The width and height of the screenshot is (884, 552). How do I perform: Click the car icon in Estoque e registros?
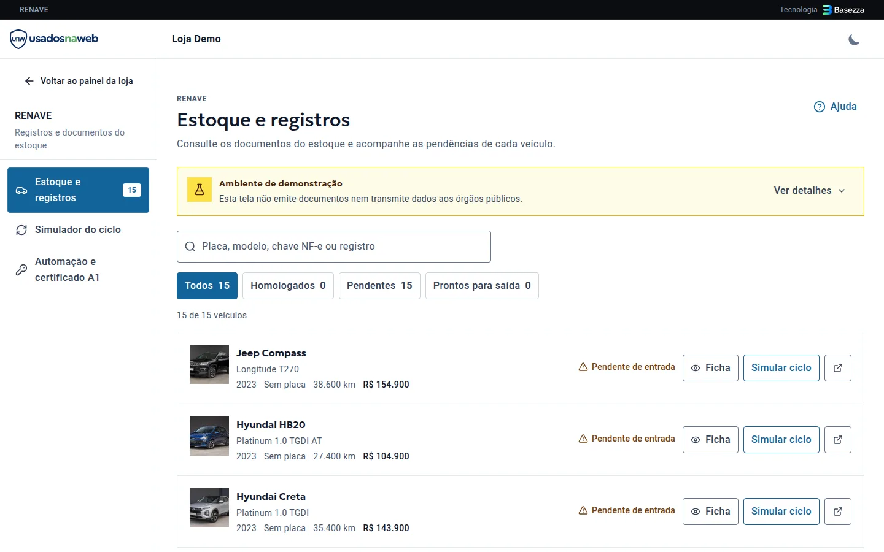click(x=21, y=190)
